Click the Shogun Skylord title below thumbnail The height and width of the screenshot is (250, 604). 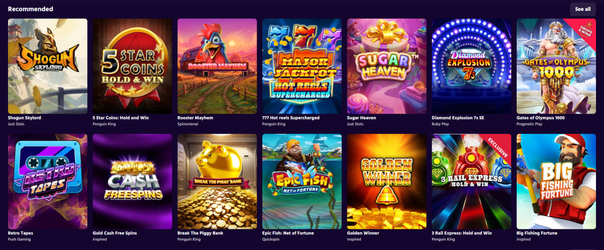click(25, 118)
